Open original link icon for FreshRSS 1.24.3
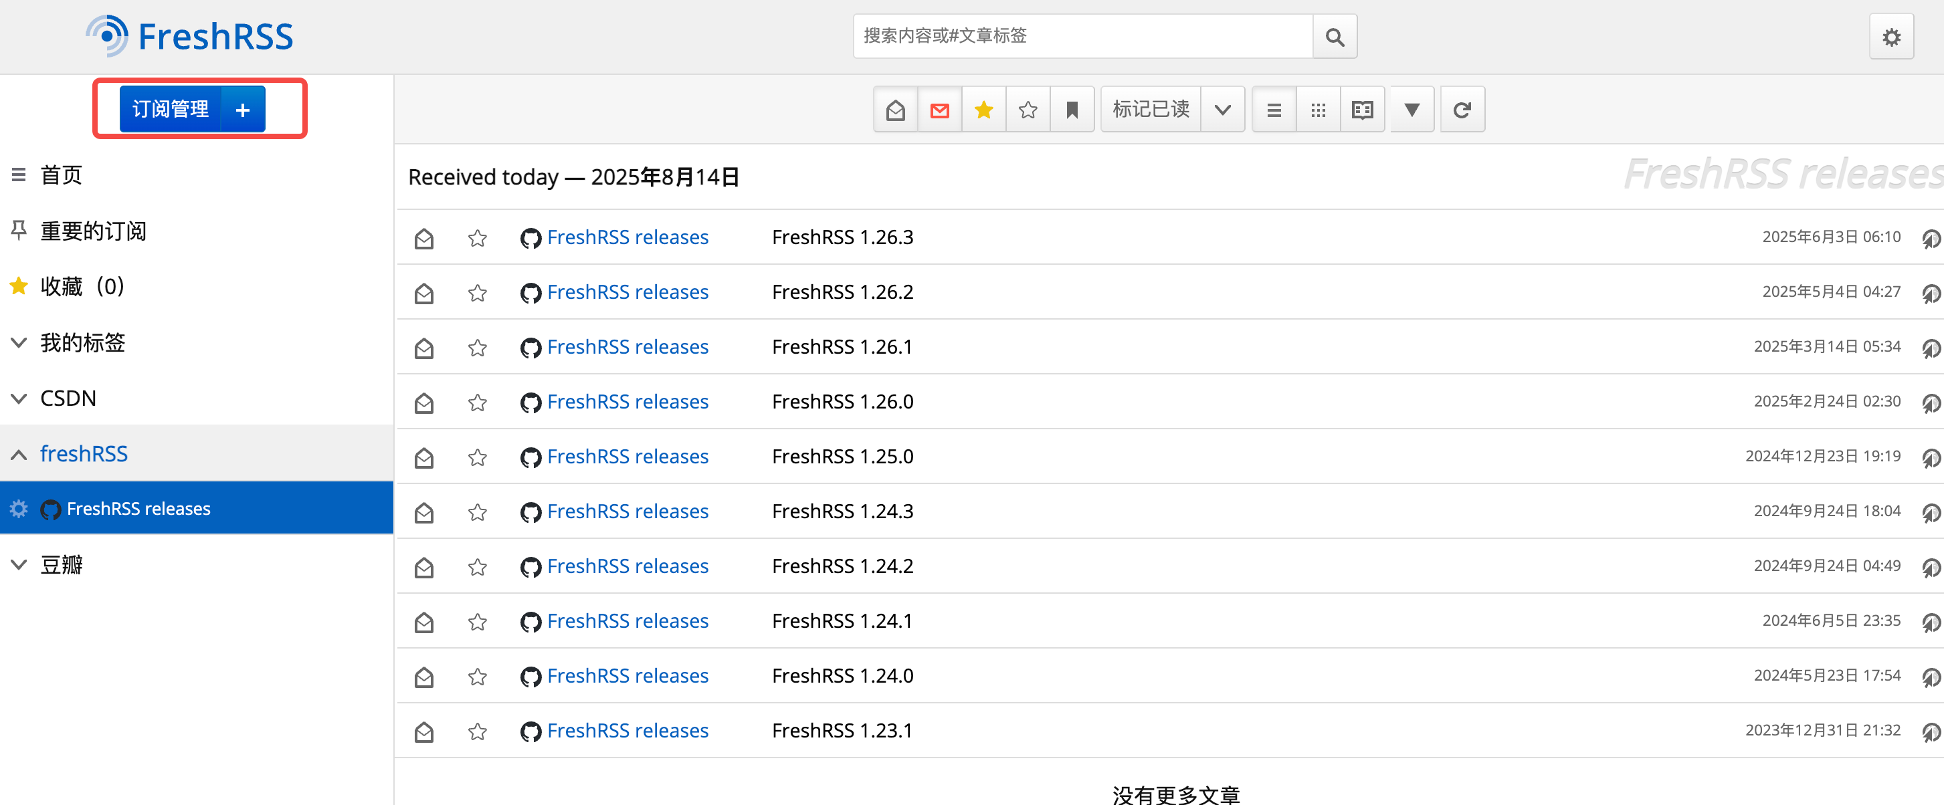 point(1931,513)
